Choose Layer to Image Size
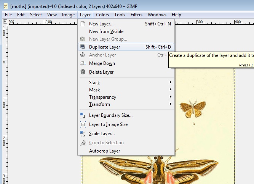Screen dimensions: 254x184 tap(126, 124)
